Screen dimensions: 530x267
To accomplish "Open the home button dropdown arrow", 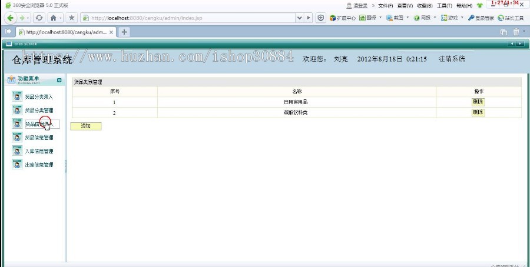I will click(61, 18).
